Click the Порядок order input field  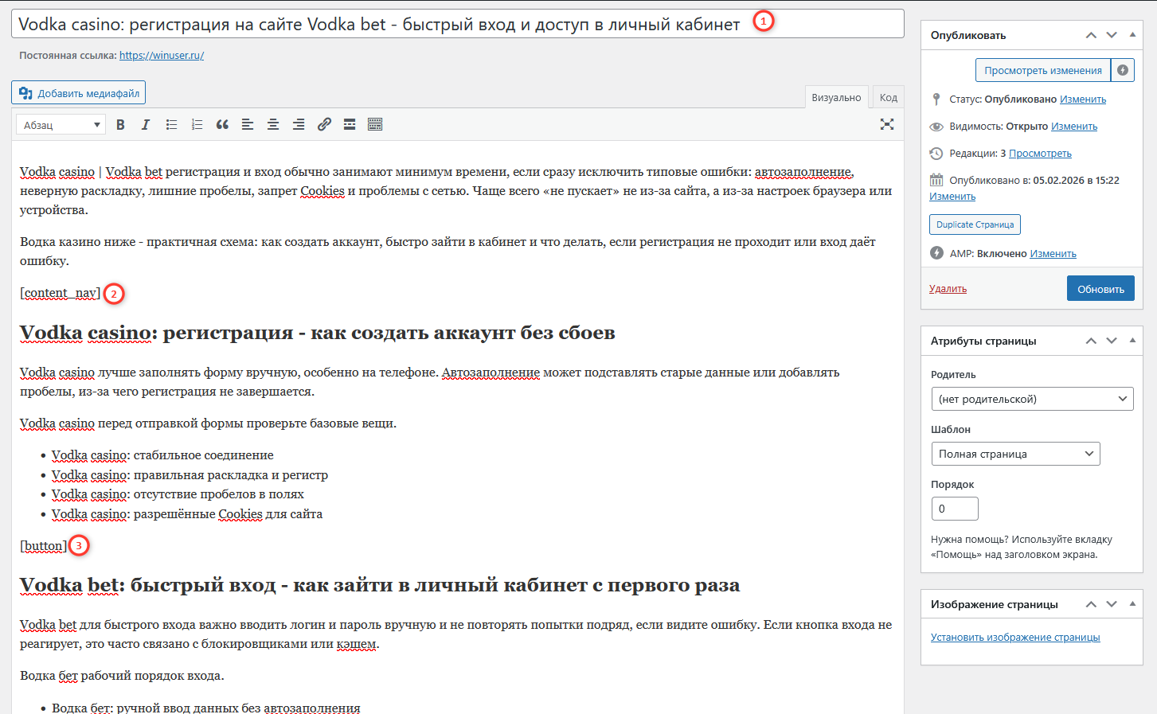[954, 509]
